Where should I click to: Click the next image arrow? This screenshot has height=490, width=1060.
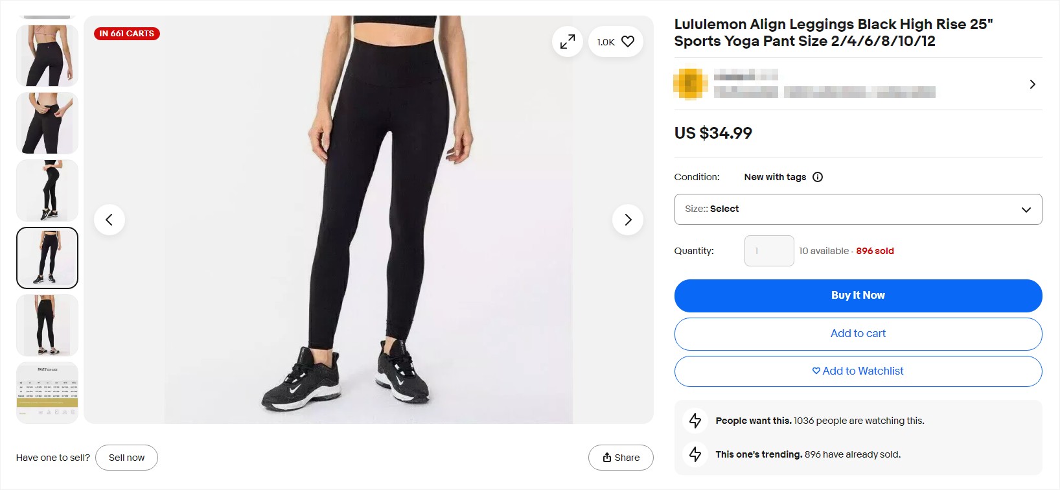click(627, 219)
